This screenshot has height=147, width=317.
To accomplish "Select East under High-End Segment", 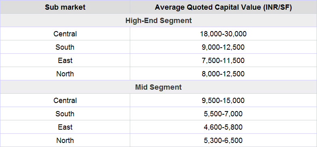I will [x=65, y=61].
